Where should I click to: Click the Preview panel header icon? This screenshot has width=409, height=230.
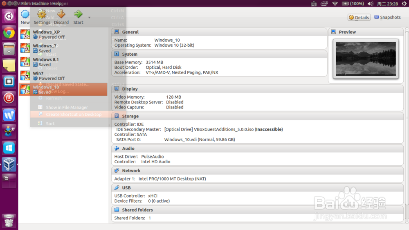click(x=333, y=32)
